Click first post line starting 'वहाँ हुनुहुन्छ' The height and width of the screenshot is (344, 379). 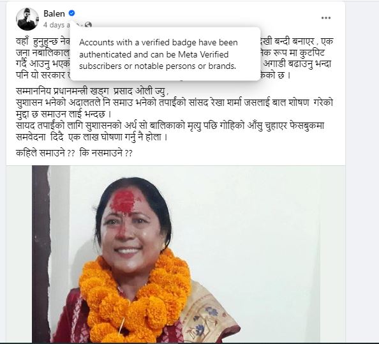click(x=43, y=41)
